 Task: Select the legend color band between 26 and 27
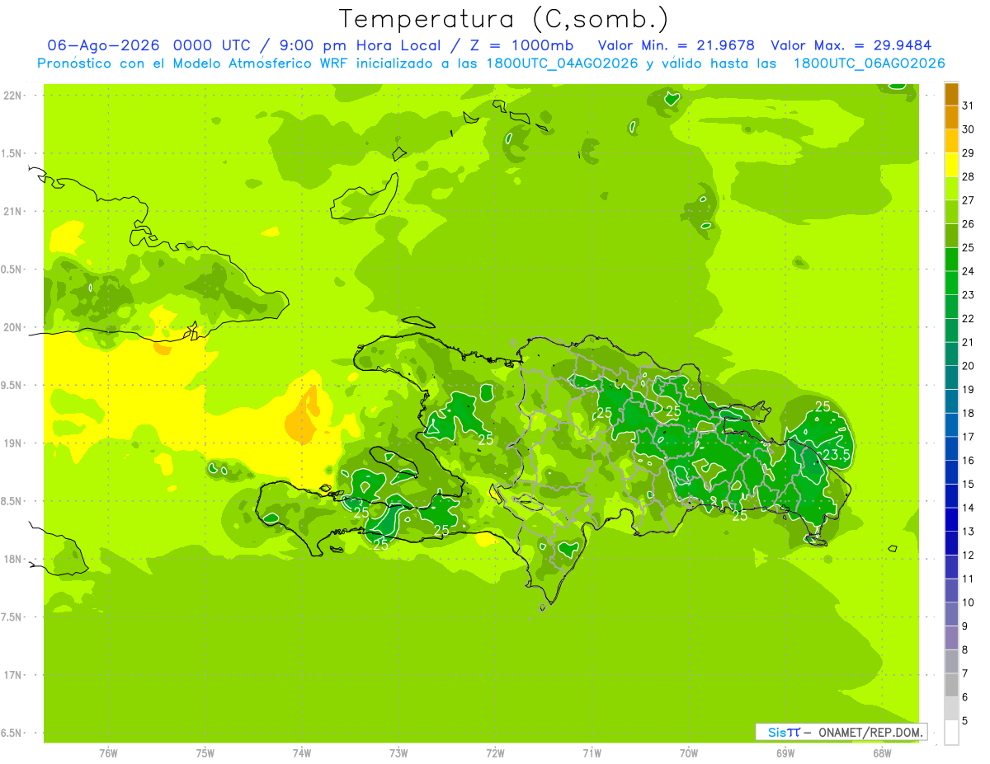[951, 212]
